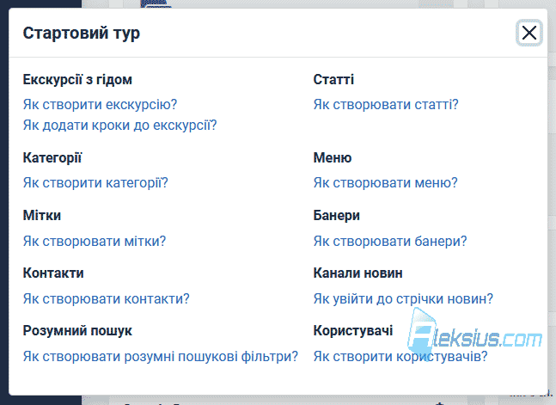
Task: Click the dialog title Стартовий тур
Action: coord(82,33)
